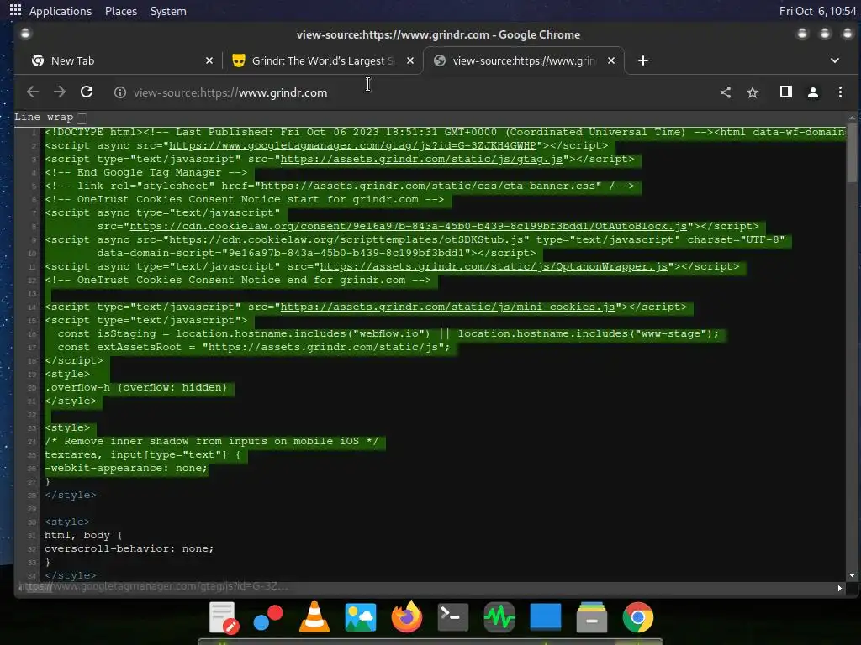Click the vertical scrollbar thumb
Viewport: 861px width, 645px height.
(852, 154)
